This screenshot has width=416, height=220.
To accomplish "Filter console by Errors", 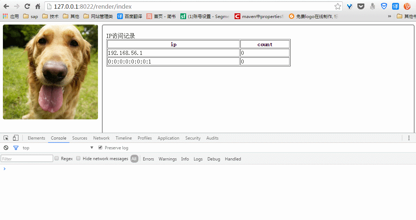I will 148,159.
